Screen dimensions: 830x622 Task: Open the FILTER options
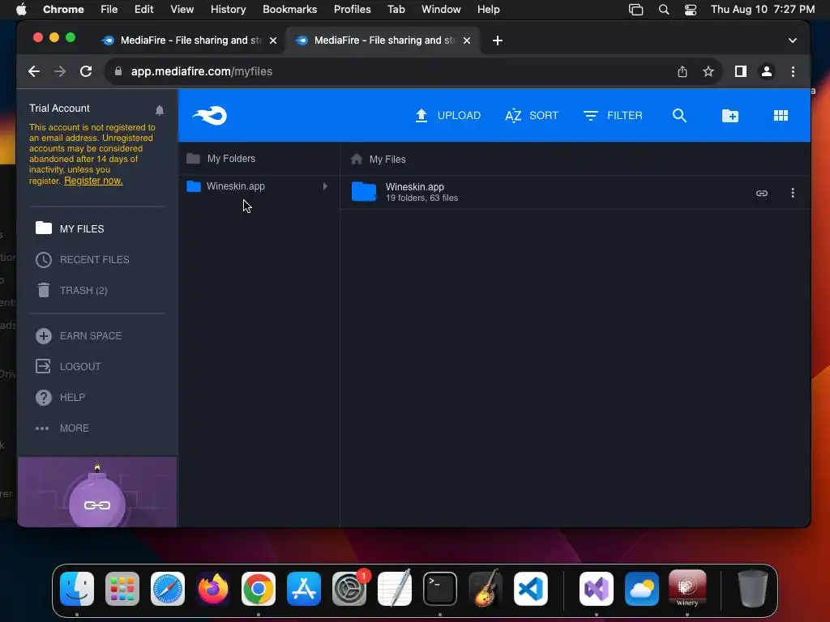click(613, 115)
